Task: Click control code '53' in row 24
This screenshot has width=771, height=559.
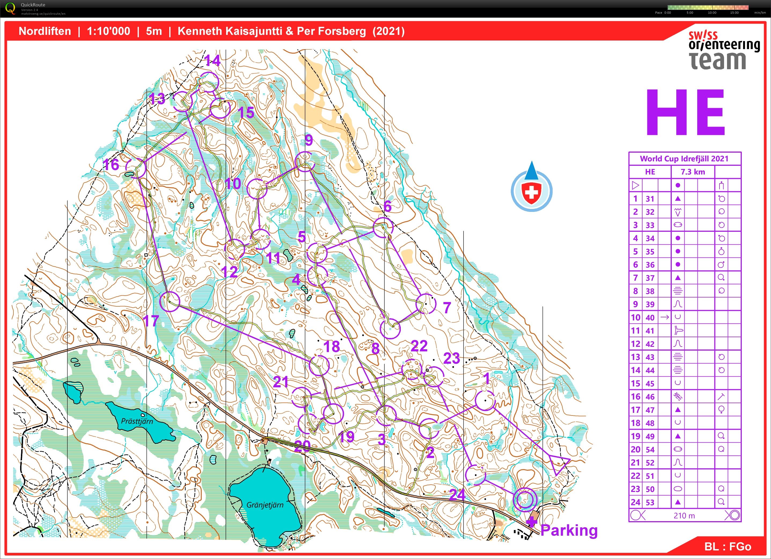Action: click(x=650, y=502)
